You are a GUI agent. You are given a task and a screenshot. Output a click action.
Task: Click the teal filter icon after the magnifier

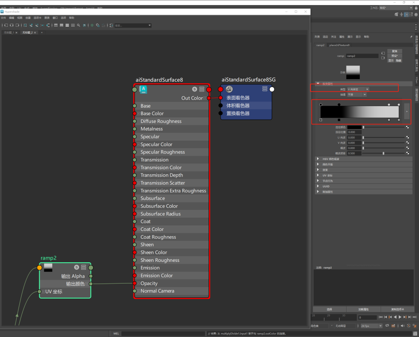coord(85,25)
